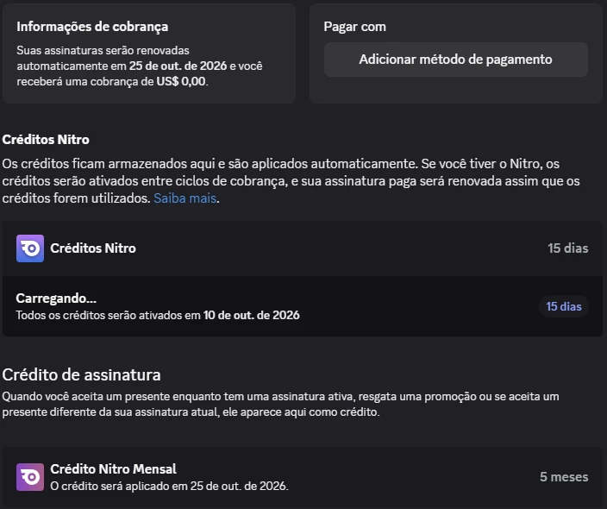The image size is (607, 509).
Task: Open the Saiba mais link
Action: pyautogui.click(x=185, y=198)
